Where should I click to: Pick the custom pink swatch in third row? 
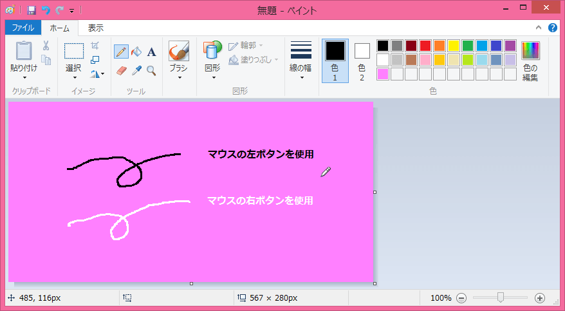point(383,74)
